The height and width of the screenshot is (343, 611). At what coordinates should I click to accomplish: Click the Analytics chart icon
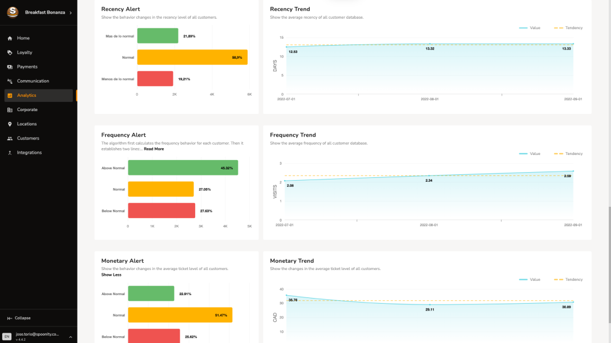[x=10, y=95]
